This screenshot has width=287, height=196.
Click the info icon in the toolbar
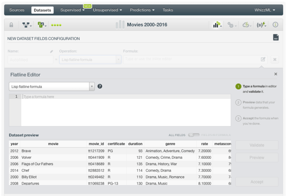coord(275,25)
